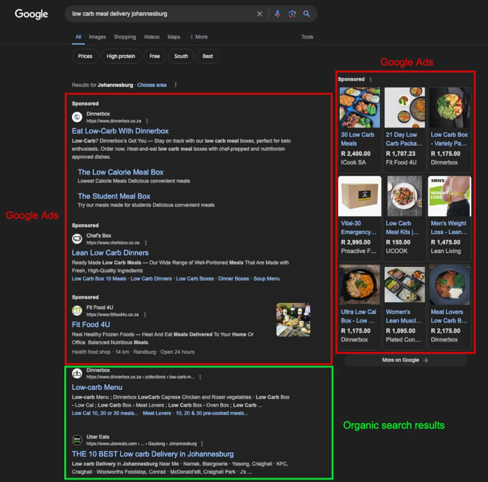
Task: Open The Low Calorie Meal Box sitelink
Action: tap(121, 172)
